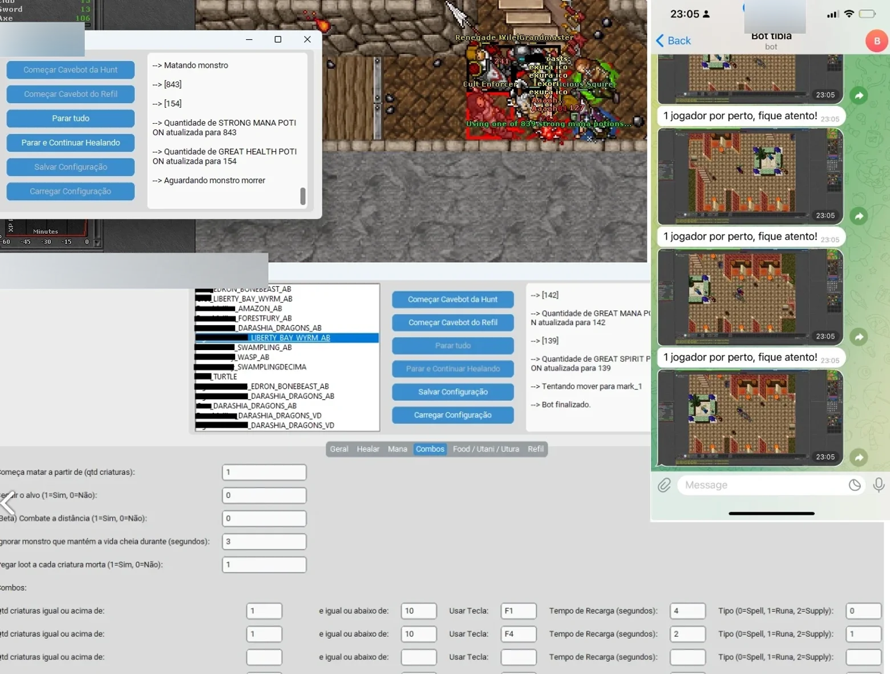Open the second screenshot thumbnail in Telegram
The image size is (890, 674).
pyautogui.click(x=750, y=176)
